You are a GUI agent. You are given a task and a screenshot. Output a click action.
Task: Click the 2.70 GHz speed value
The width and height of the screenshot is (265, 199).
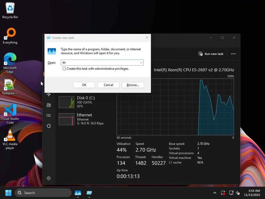click(146, 150)
